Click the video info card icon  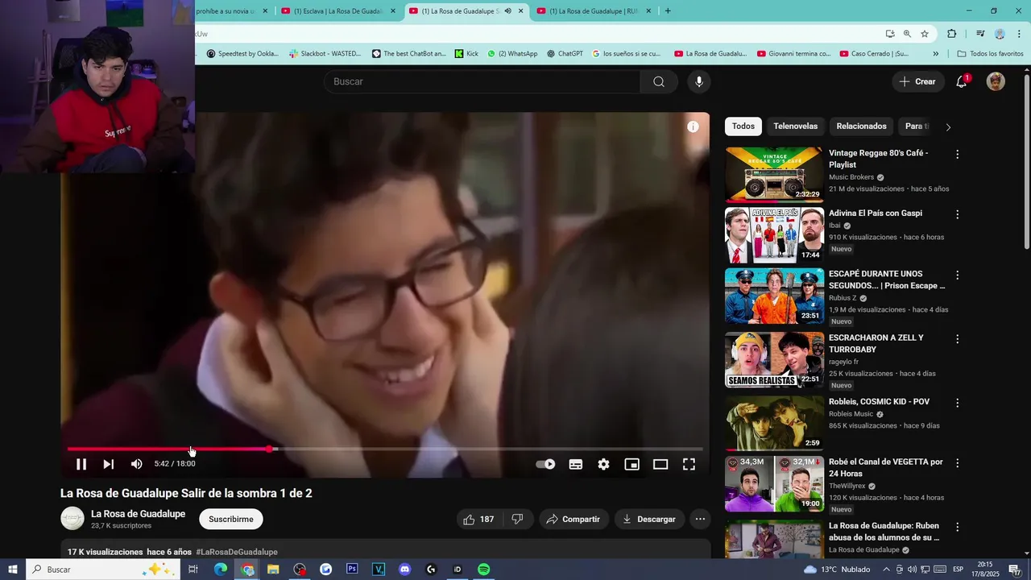point(693,126)
